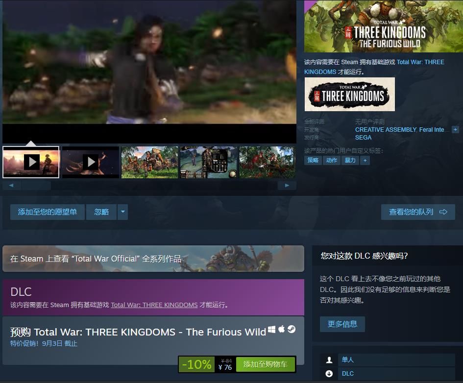Open the SEGA publisher link

pyautogui.click(x=363, y=138)
